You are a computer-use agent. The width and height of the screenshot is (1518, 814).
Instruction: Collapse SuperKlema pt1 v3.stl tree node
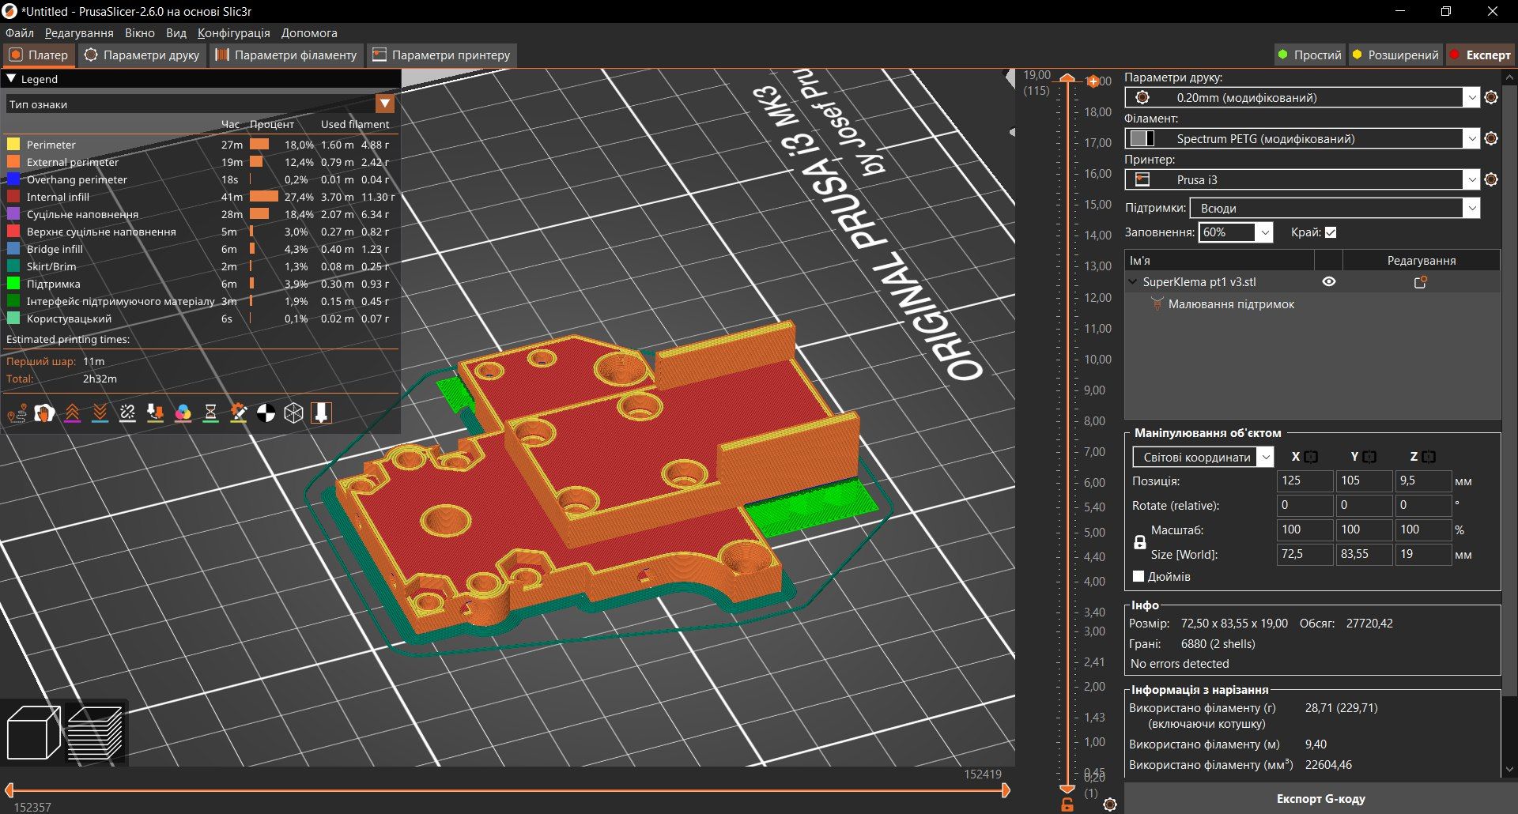[1132, 281]
